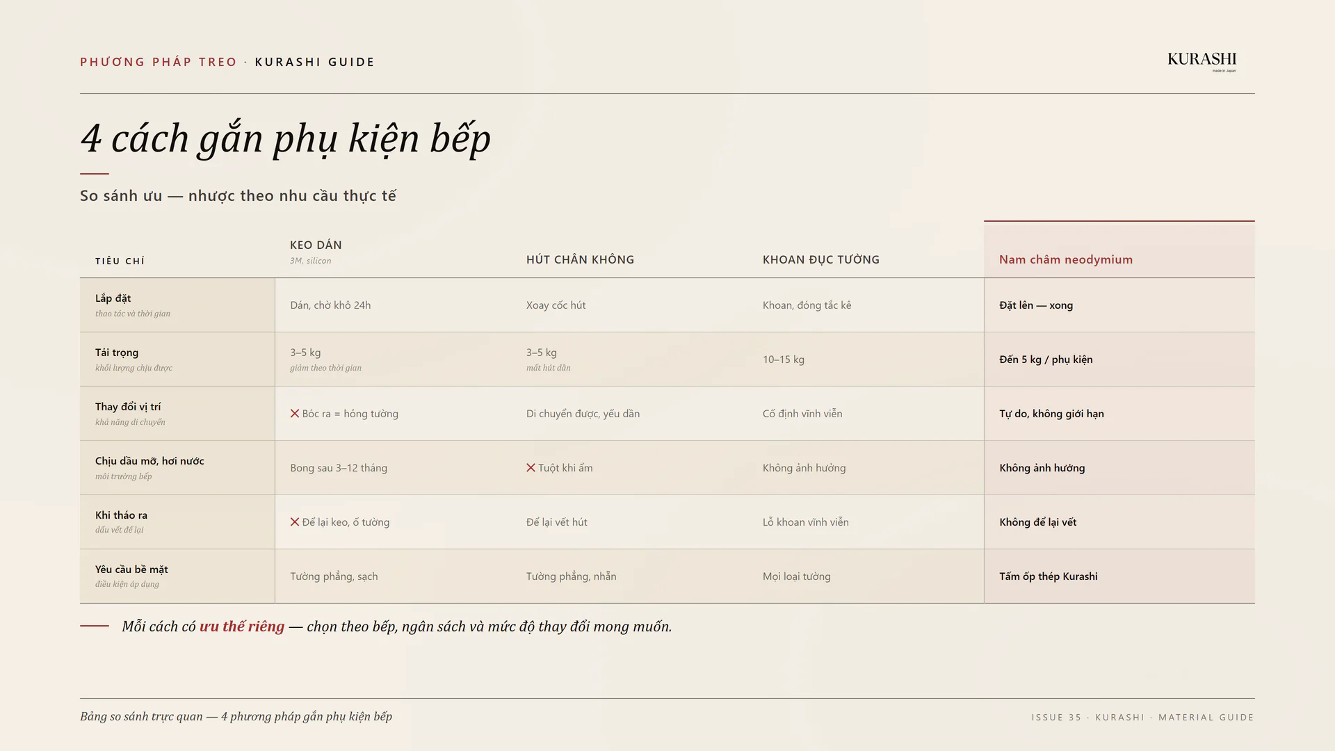Screen dimensions: 1335x751
Task: Select the "Tấm ốp thép Kurashi" cell
Action: tap(1049, 576)
